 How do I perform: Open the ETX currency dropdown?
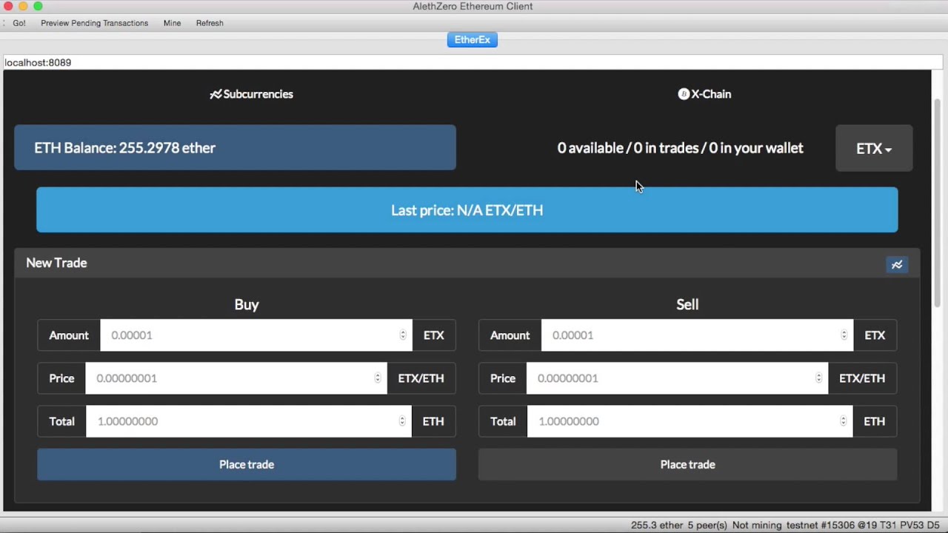pos(874,148)
